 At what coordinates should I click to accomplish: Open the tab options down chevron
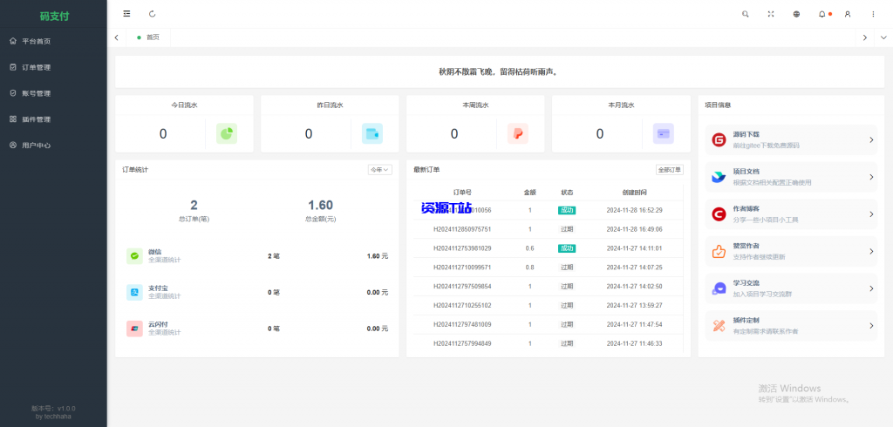(884, 37)
